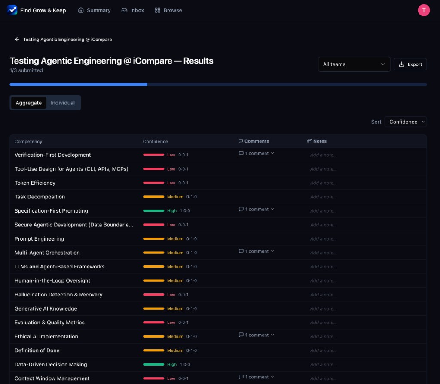Open the Inbox tray icon

point(124,10)
